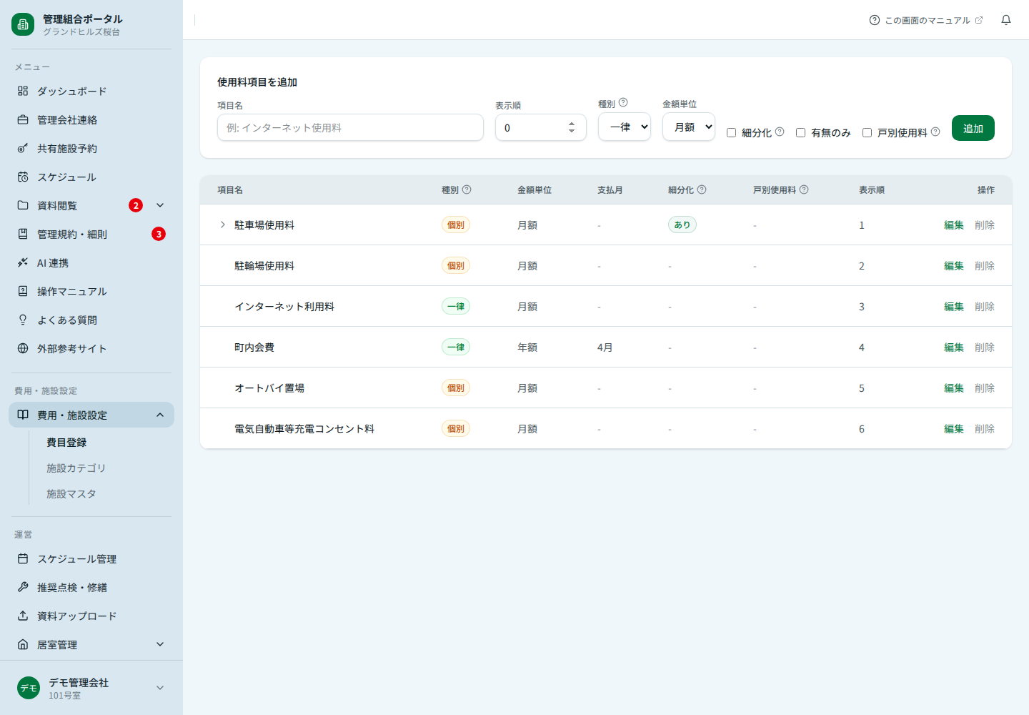The image size is (1029, 715).
Task: Select the 費目登録 submenu item
Action: click(x=66, y=443)
